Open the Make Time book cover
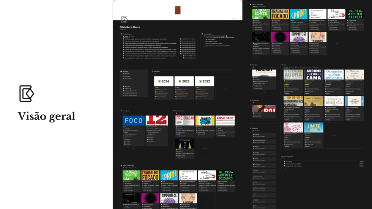 205,120
